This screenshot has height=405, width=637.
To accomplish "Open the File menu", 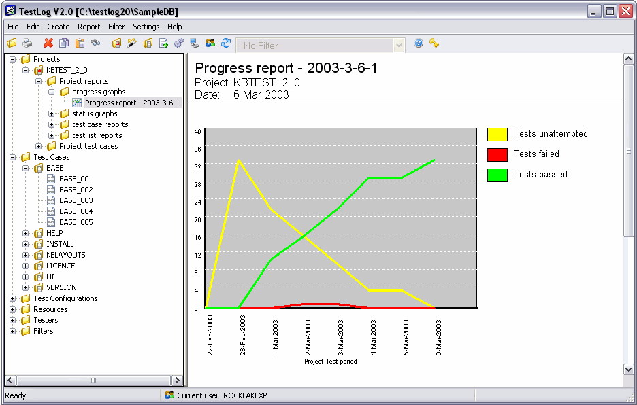I will 13,27.
